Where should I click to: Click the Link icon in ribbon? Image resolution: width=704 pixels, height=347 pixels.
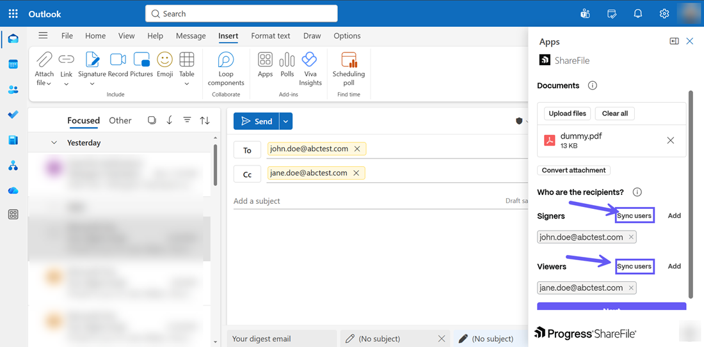pyautogui.click(x=67, y=59)
